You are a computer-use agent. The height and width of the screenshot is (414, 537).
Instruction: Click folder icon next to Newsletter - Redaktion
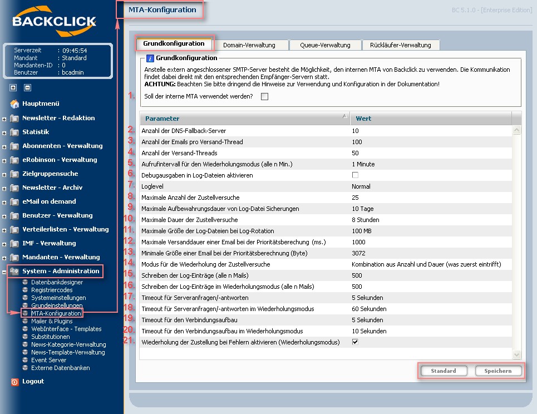(x=14, y=119)
